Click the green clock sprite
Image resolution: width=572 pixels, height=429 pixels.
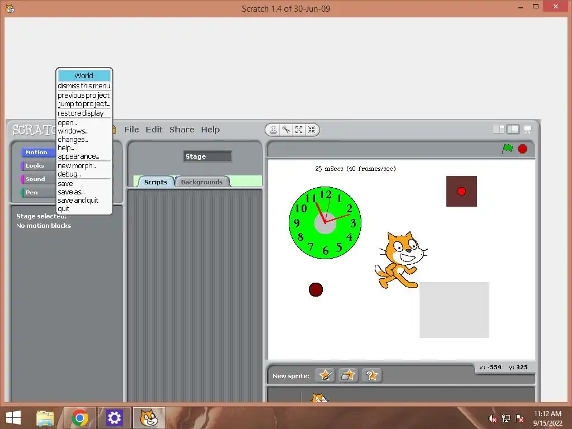tap(325, 222)
